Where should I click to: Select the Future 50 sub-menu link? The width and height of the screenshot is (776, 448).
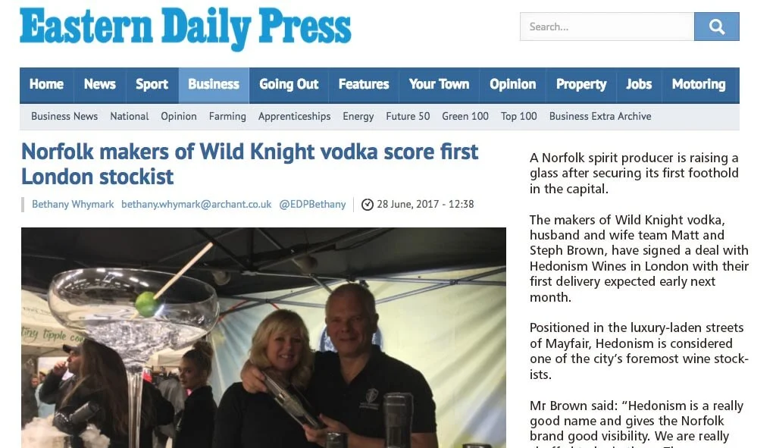click(408, 116)
